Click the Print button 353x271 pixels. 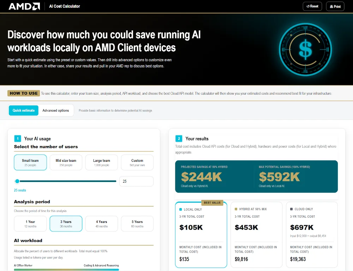pos(335,6)
